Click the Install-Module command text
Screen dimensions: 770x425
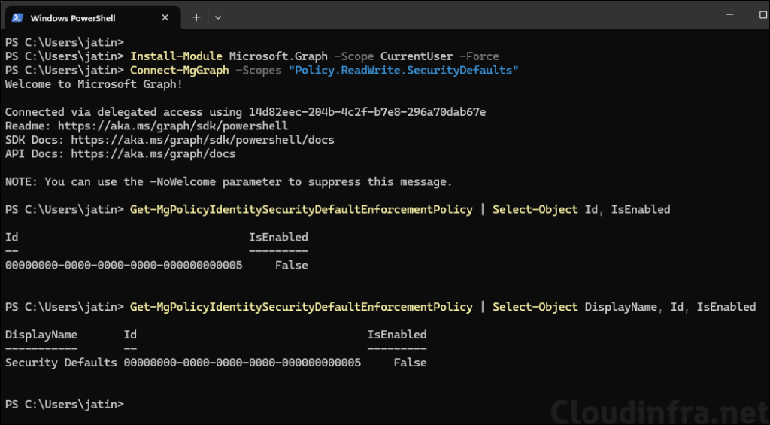pos(176,56)
